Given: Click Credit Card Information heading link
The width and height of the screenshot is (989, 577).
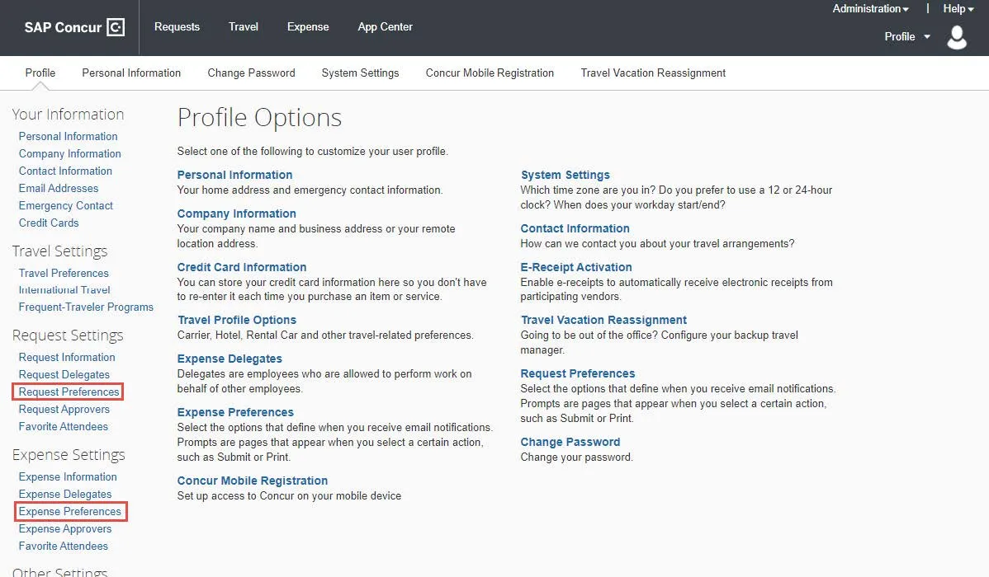Looking at the screenshot, I should click(242, 268).
